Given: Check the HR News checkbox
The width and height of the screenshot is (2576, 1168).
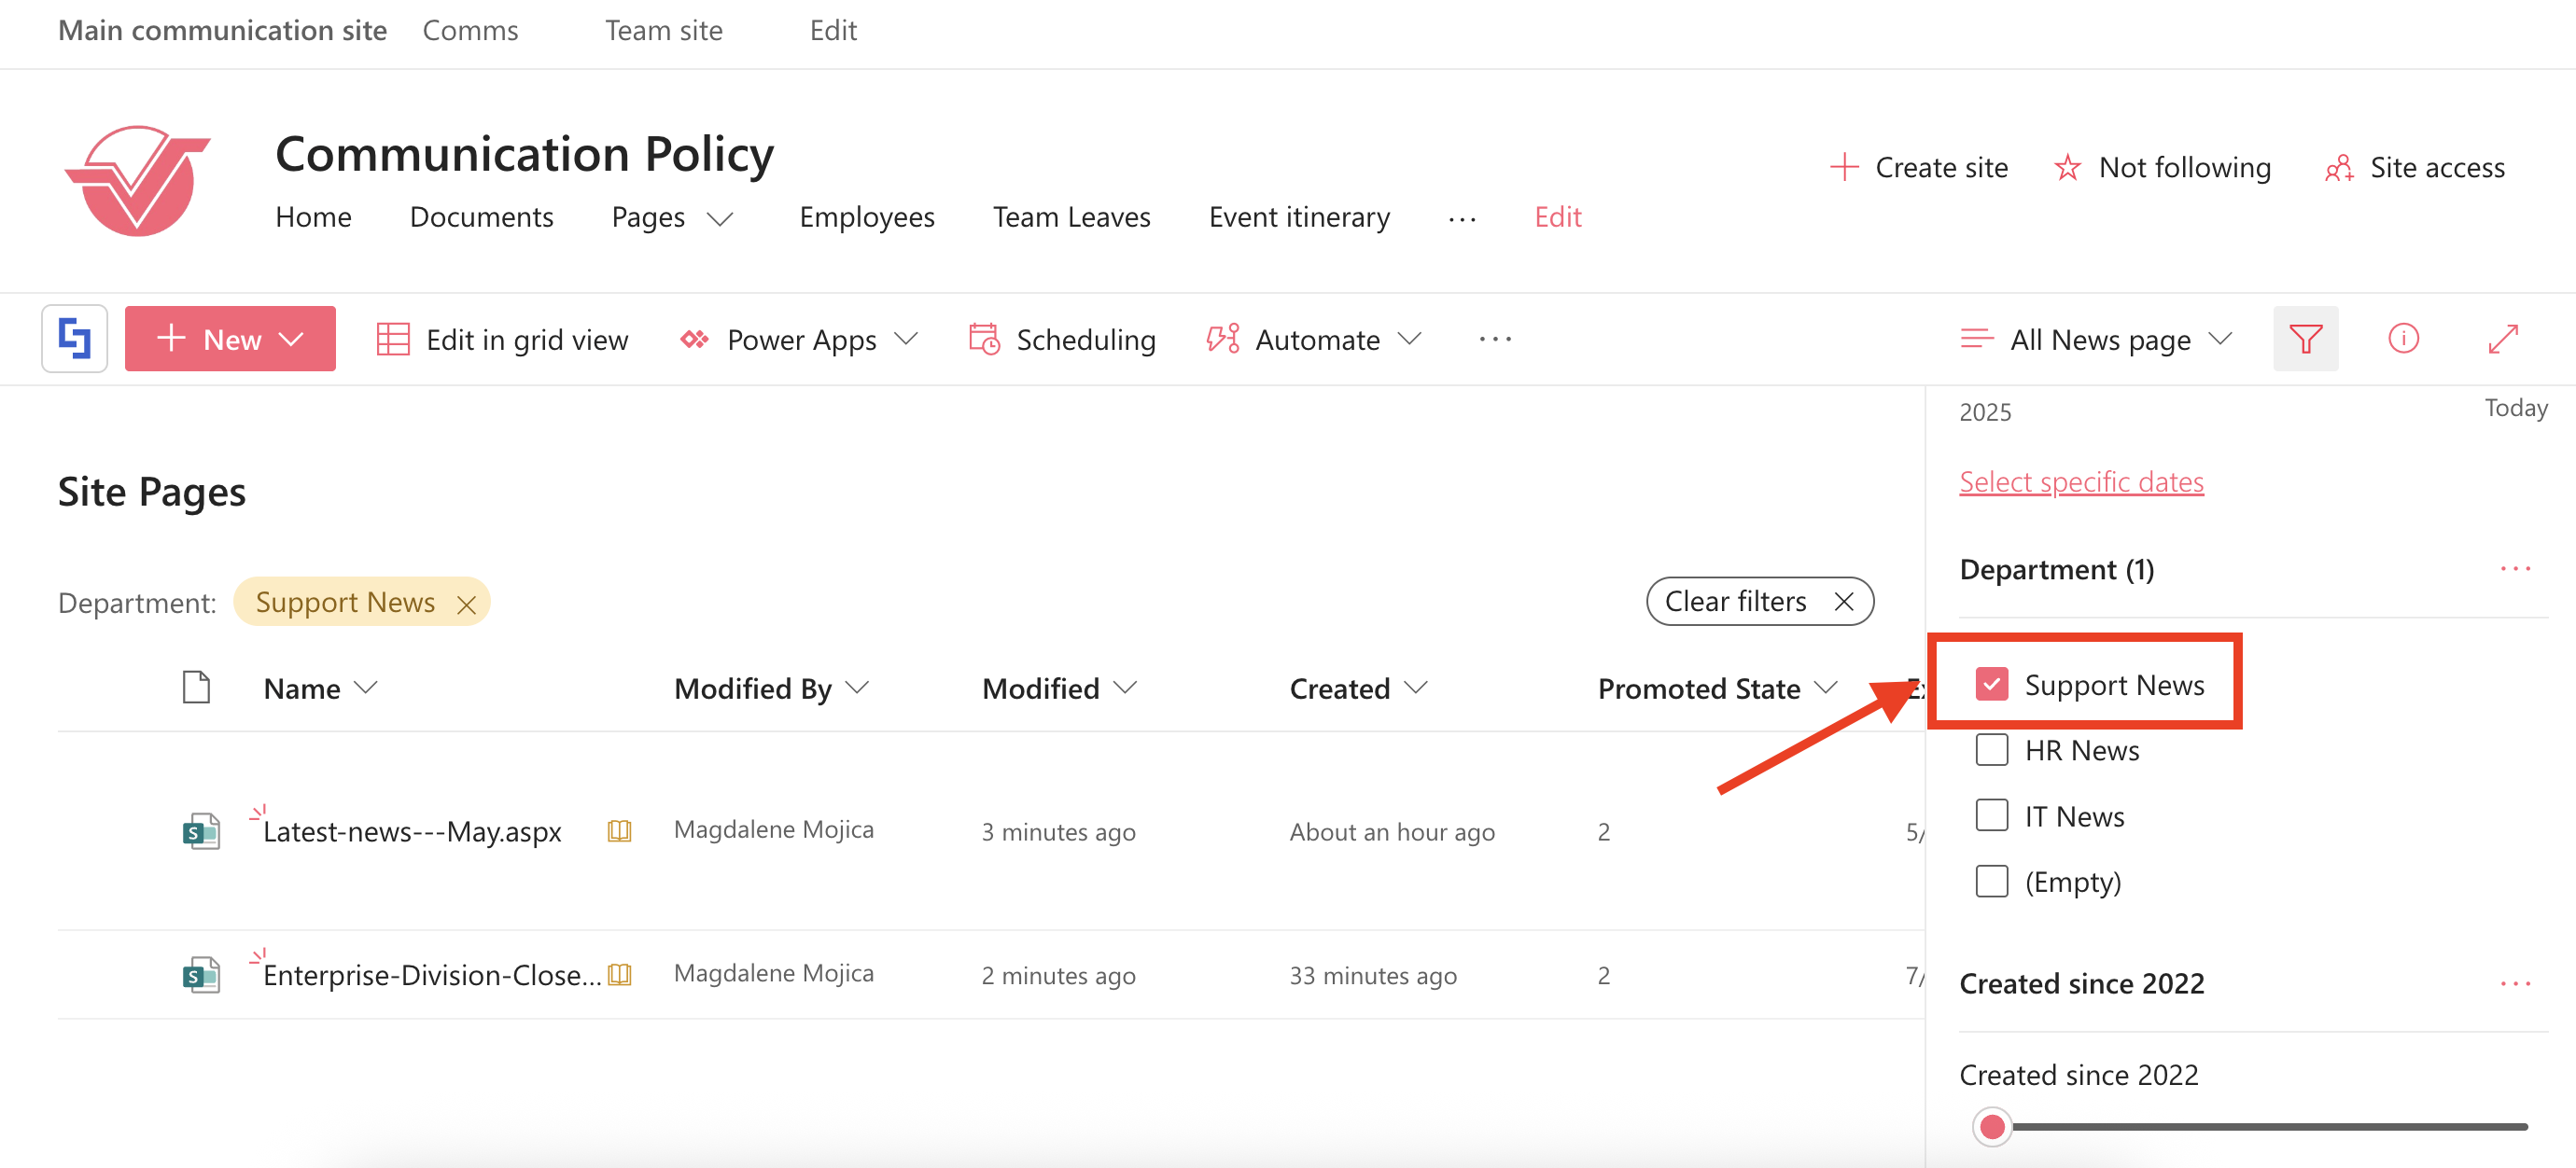Looking at the screenshot, I should 1991,749.
